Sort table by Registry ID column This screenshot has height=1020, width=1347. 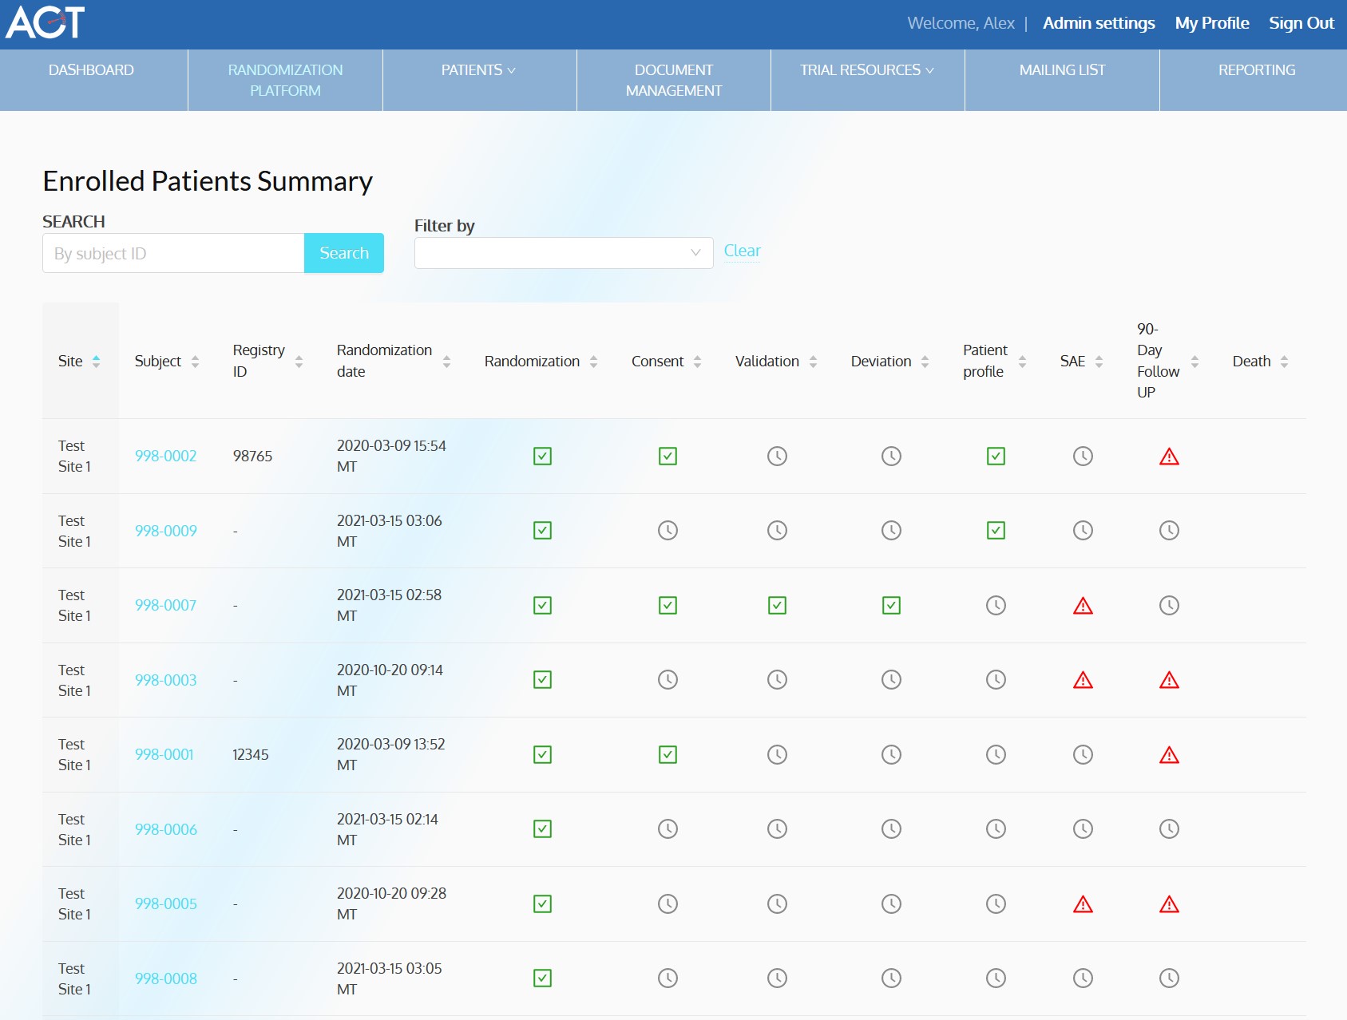coord(299,362)
